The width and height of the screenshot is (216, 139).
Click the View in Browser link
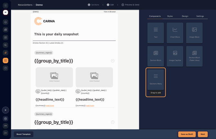point(110,12)
